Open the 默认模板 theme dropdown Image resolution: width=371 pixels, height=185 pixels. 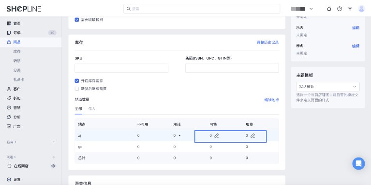[x=327, y=87]
